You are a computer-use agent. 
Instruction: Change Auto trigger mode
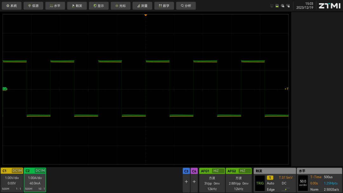(x=270, y=183)
